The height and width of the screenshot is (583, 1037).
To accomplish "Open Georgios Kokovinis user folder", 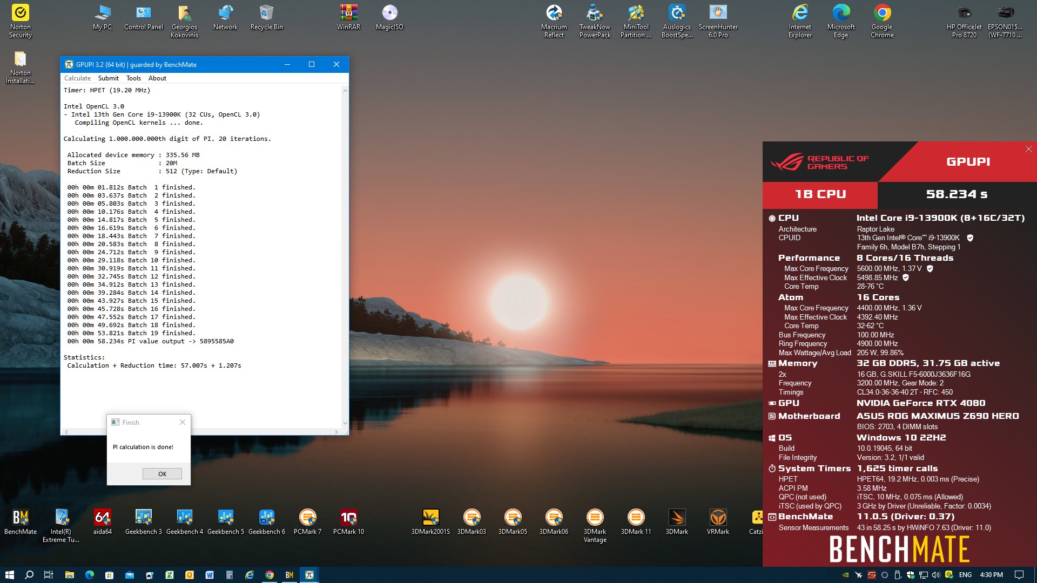I will click(184, 22).
